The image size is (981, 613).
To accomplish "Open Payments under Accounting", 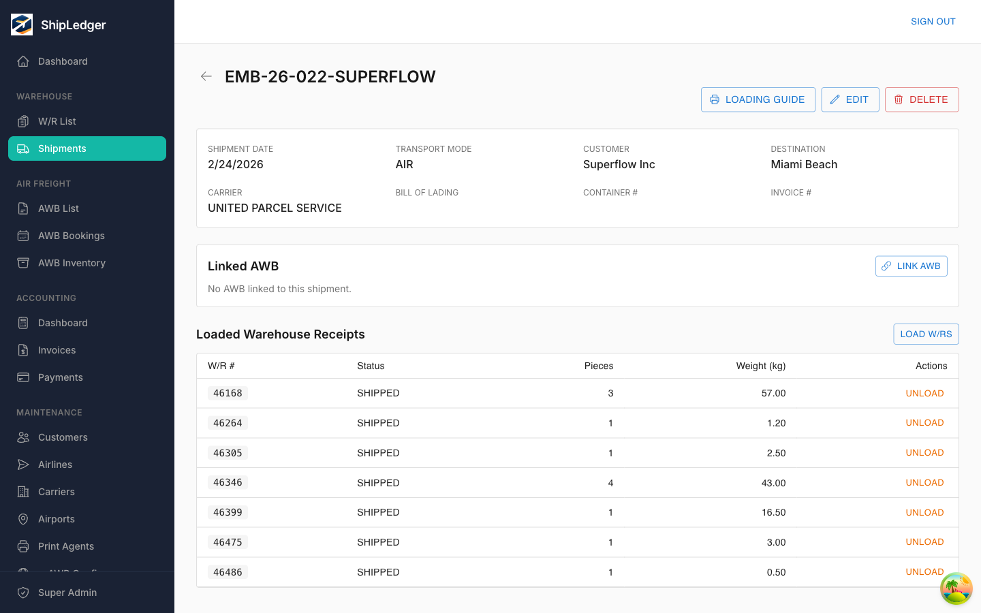I will (87, 377).
